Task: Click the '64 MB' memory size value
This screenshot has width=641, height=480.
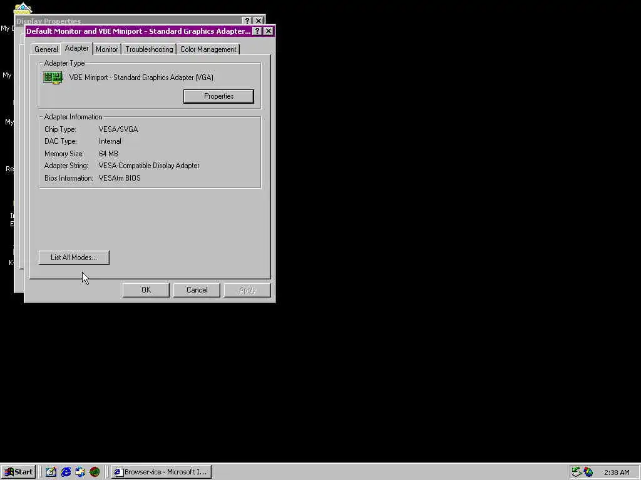Action: (108, 154)
